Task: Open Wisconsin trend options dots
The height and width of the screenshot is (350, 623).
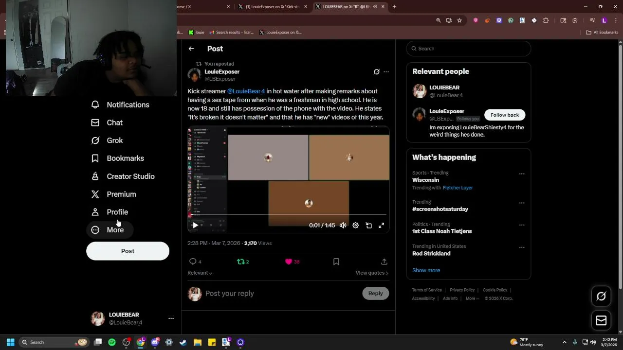Action: [522, 174]
